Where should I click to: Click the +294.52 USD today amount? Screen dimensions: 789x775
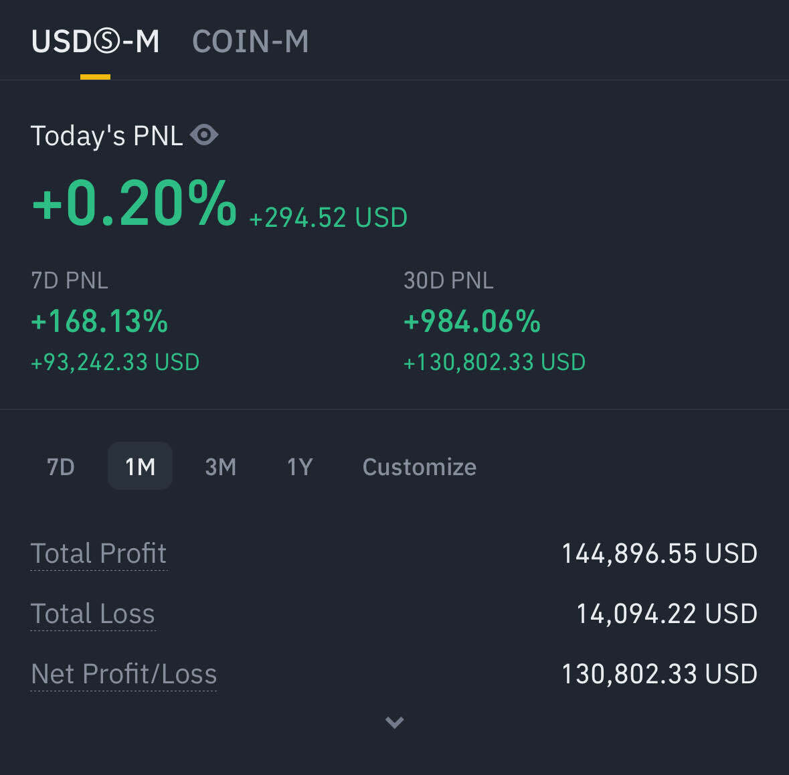[x=328, y=218]
